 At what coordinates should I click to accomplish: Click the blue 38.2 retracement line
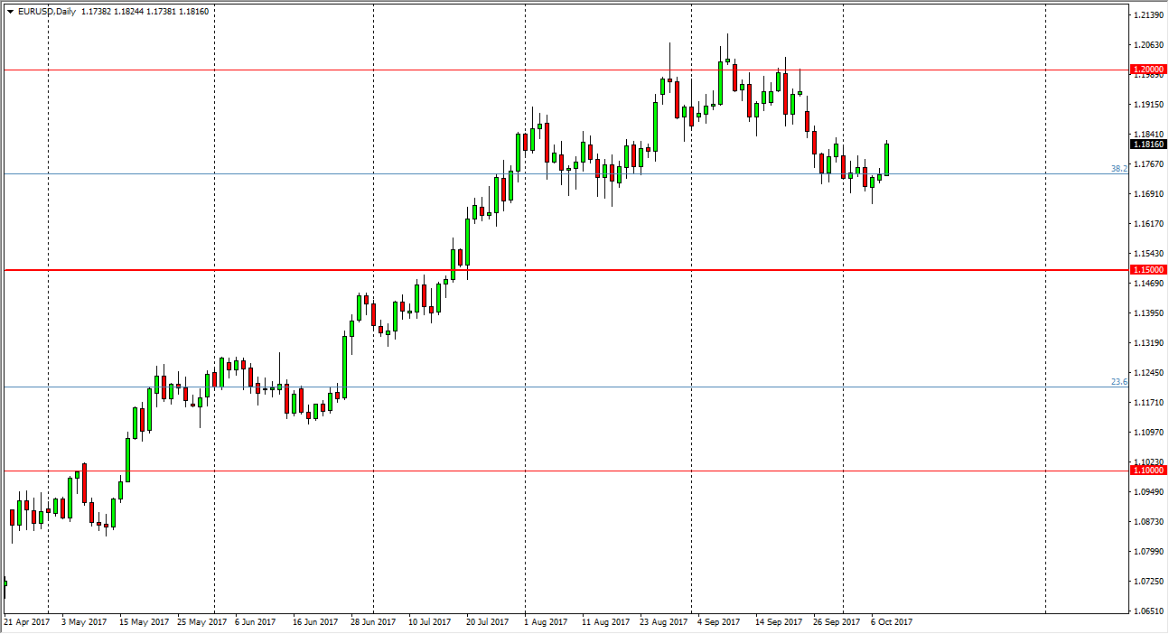pyautogui.click(x=361, y=173)
